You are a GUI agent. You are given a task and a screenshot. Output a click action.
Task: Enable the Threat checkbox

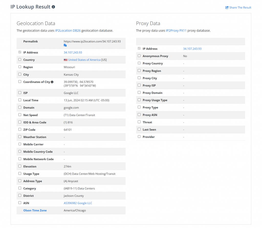point(139,122)
